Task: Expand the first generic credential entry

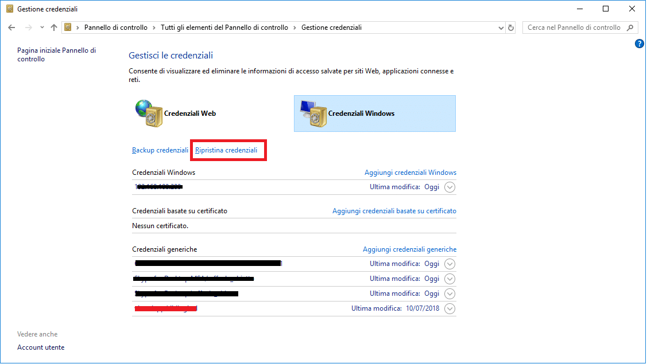Action: point(450,264)
